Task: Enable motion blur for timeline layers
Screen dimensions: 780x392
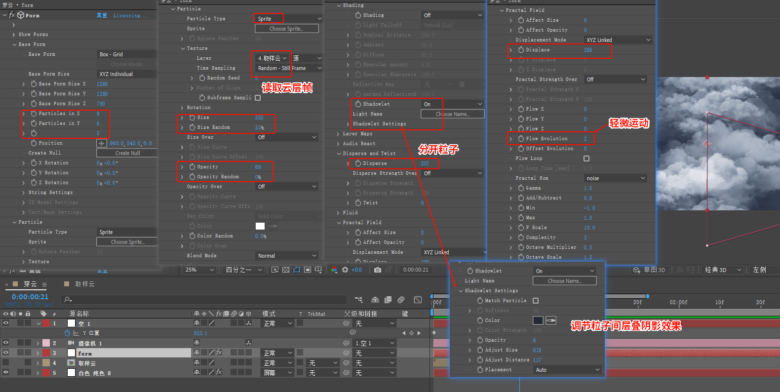Action: click(401, 300)
